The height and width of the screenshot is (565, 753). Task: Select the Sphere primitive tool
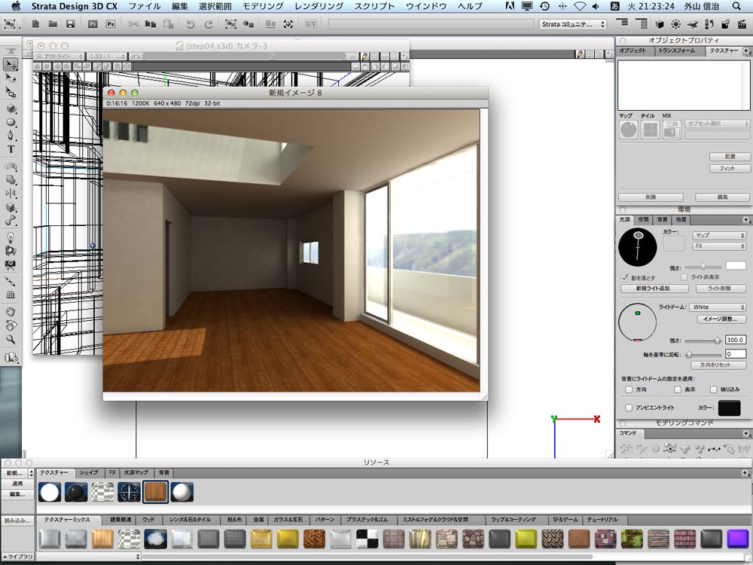[11, 122]
